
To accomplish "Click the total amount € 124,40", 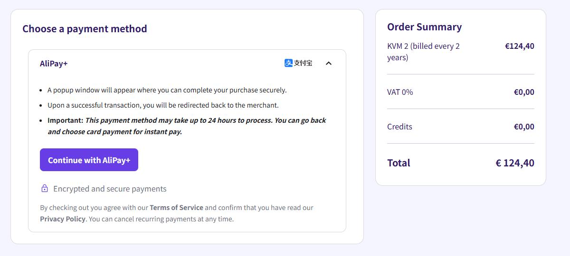I will click(x=515, y=163).
